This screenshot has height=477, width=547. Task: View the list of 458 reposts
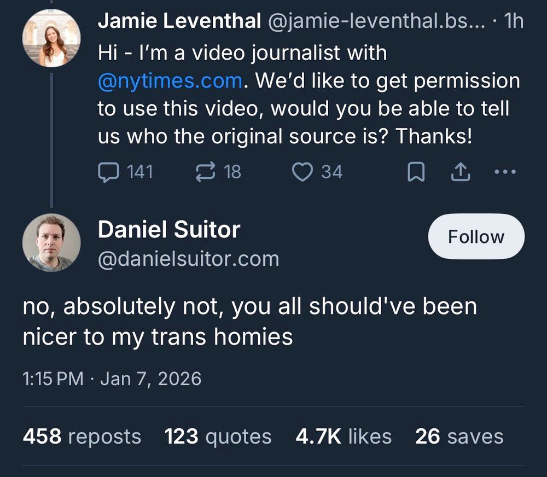coord(82,436)
